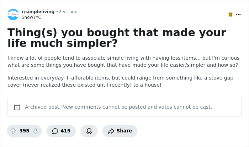The width and height of the screenshot is (249, 147).
Task: Click the share arrow icon
Action: [x=111, y=131]
